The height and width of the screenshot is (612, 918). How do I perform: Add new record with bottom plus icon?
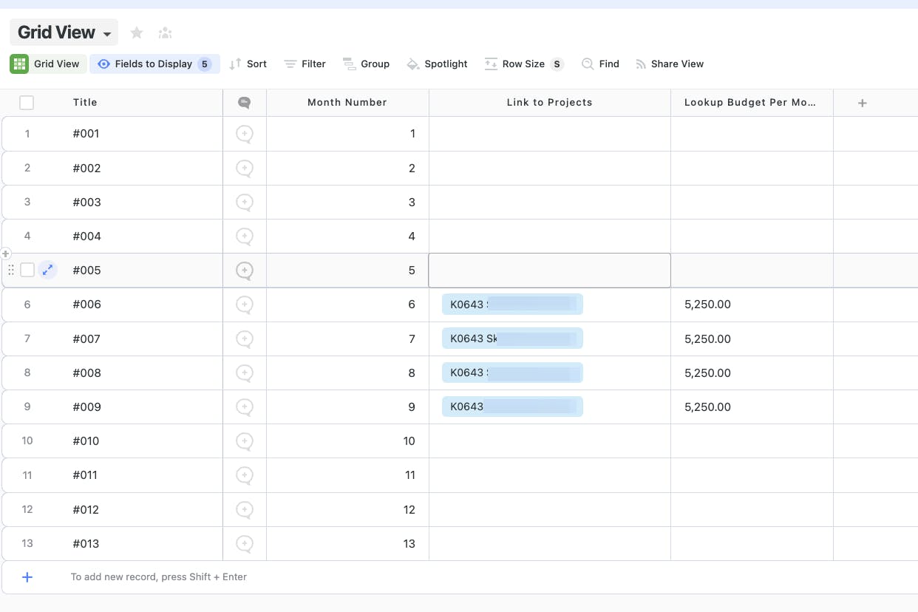click(27, 577)
